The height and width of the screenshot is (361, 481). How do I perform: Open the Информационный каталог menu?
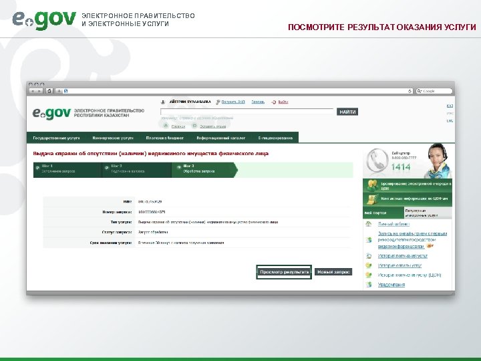[221, 138]
